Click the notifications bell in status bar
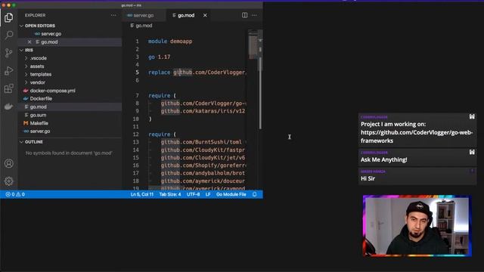 click(x=255, y=194)
